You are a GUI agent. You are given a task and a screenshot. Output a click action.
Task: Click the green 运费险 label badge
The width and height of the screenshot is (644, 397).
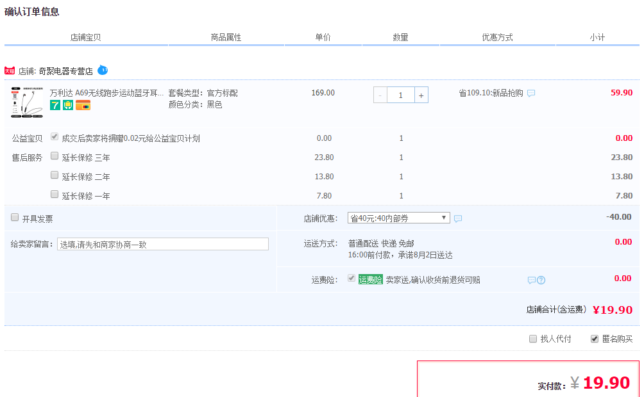pyautogui.click(x=371, y=280)
